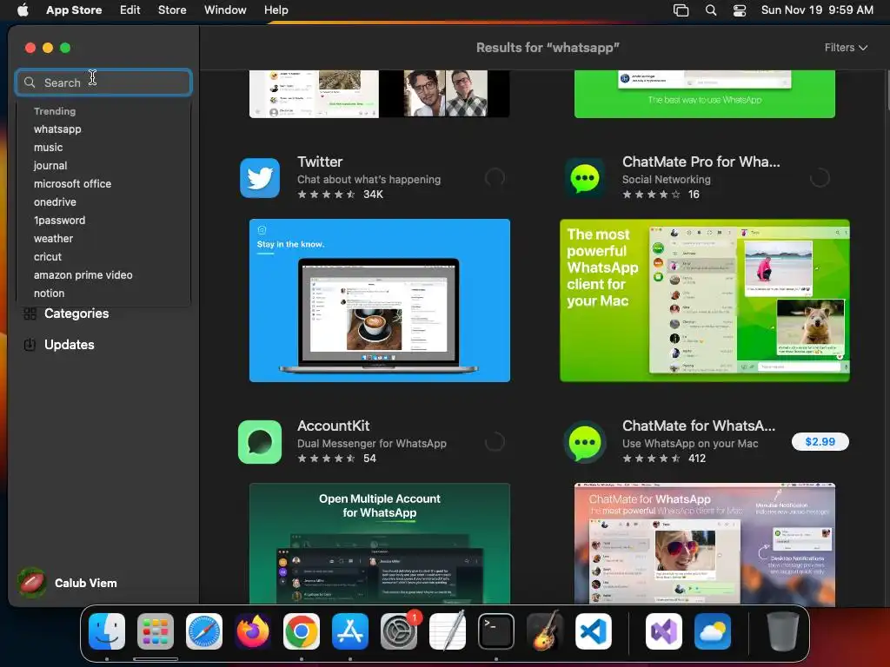
Task: Open ChatMate for WhatsApp screenshot preview
Action: (x=704, y=544)
